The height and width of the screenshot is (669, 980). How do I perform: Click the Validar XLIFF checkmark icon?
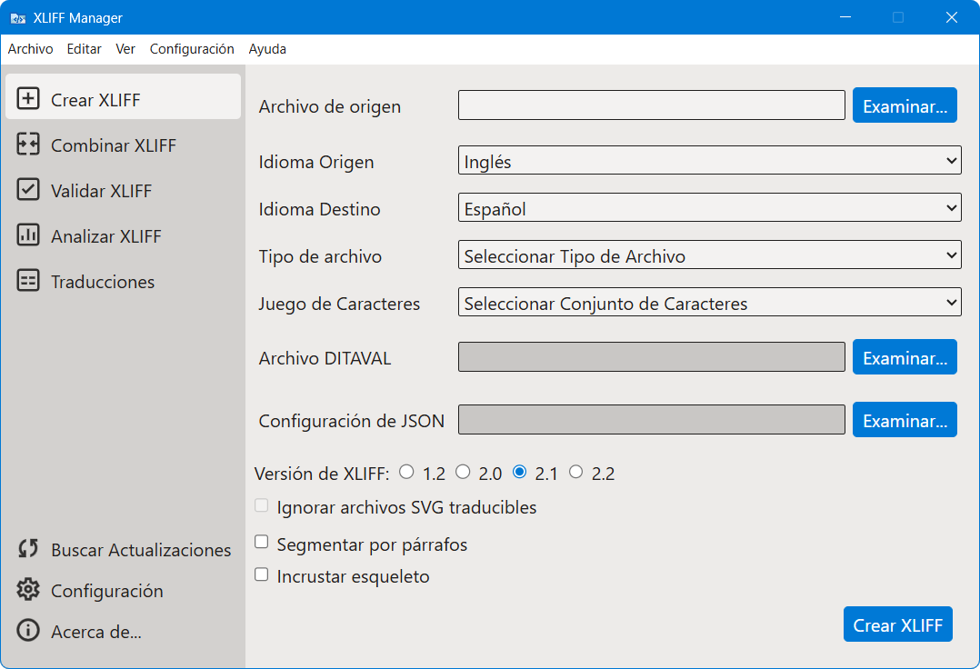(x=28, y=190)
